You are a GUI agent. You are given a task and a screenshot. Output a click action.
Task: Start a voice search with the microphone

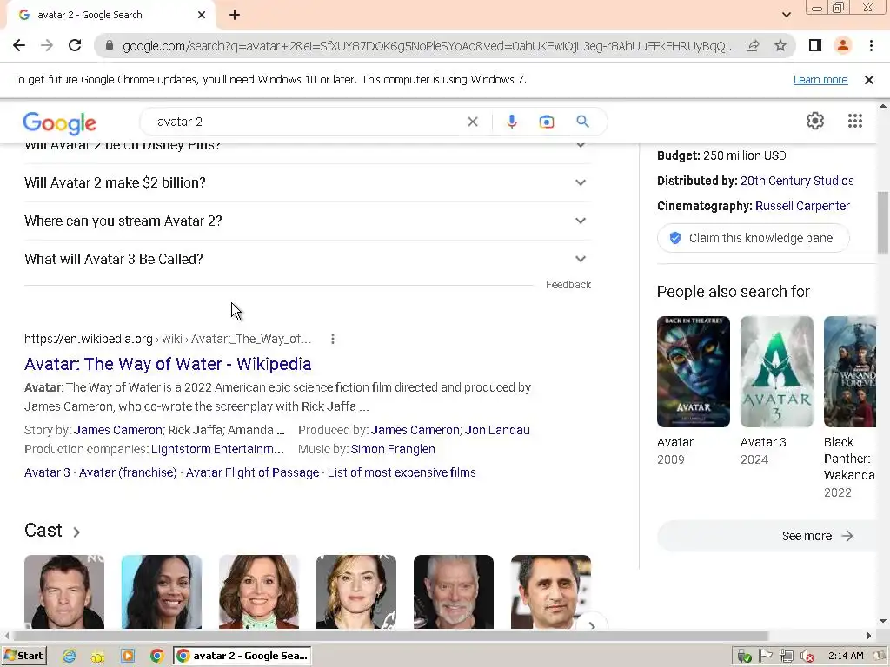pyautogui.click(x=511, y=122)
